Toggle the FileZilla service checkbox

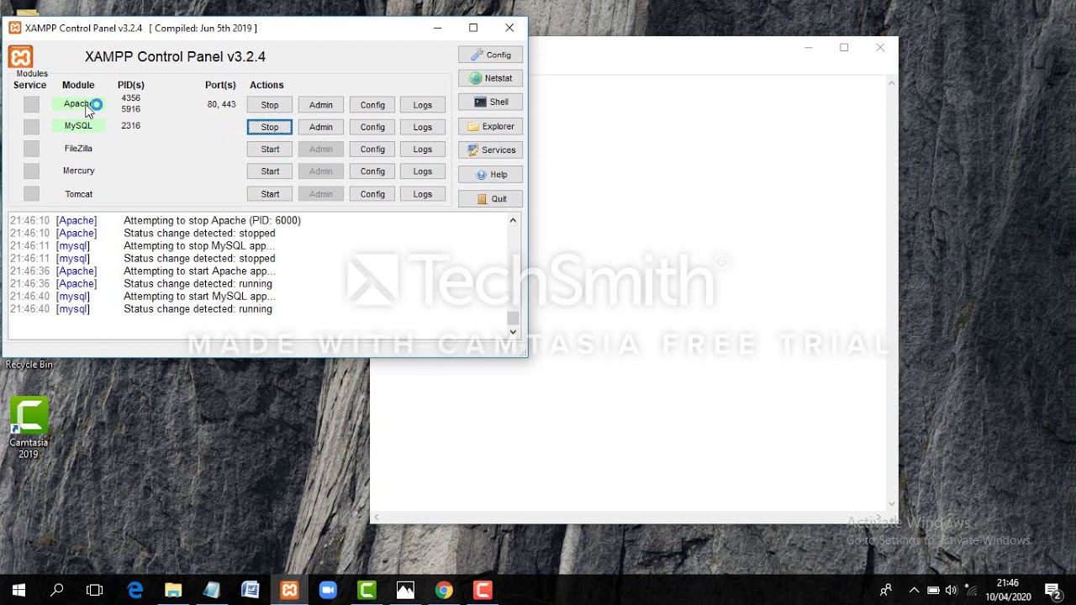(x=31, y=149)
